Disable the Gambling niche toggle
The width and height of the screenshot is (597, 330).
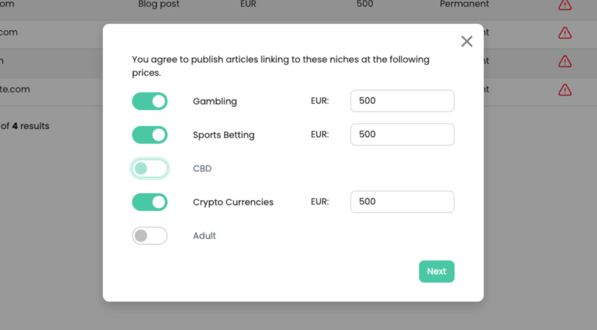(150, 101)
